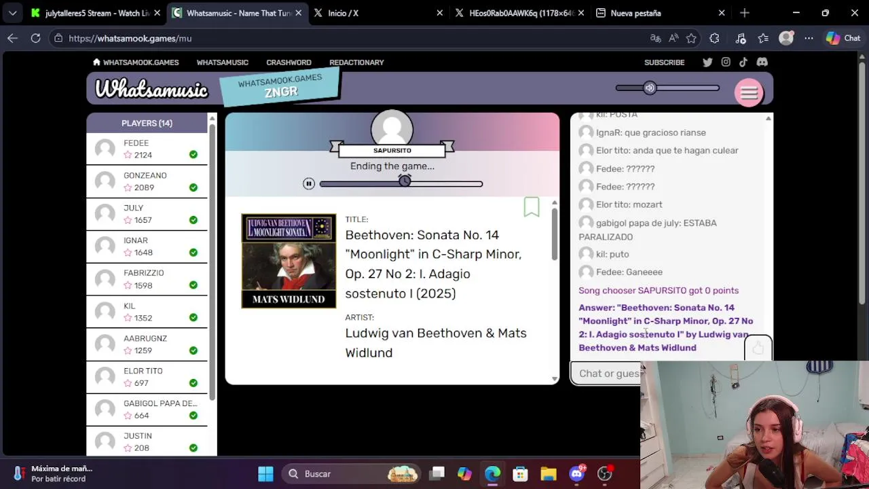869x489 pixels.
Task: Select player IGNAR in the players list
Action: (x=147, y=247)
